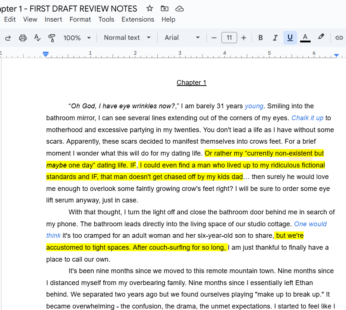Viewport: 346px width, 310px height.
Task: Click the font size input field
Action: tap(229, 38)
